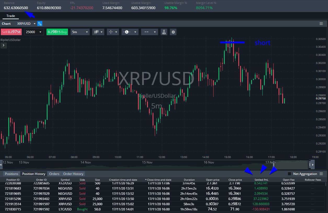Click position ID 721815296 cell
Viewport: 328px width, 213px height.
coord(13,199)
